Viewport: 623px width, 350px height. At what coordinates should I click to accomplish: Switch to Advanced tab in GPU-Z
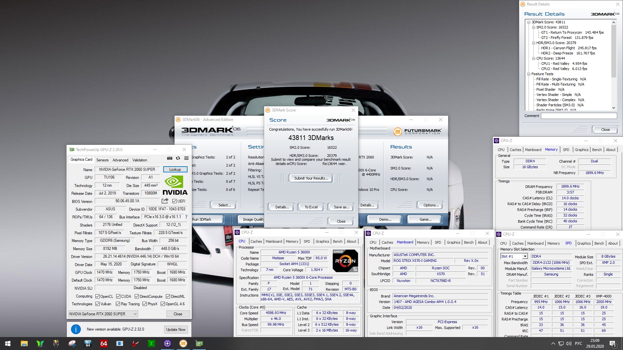120,160
